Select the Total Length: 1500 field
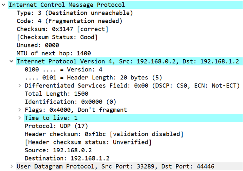Screen dimensions: 243x171 [56, 94]
